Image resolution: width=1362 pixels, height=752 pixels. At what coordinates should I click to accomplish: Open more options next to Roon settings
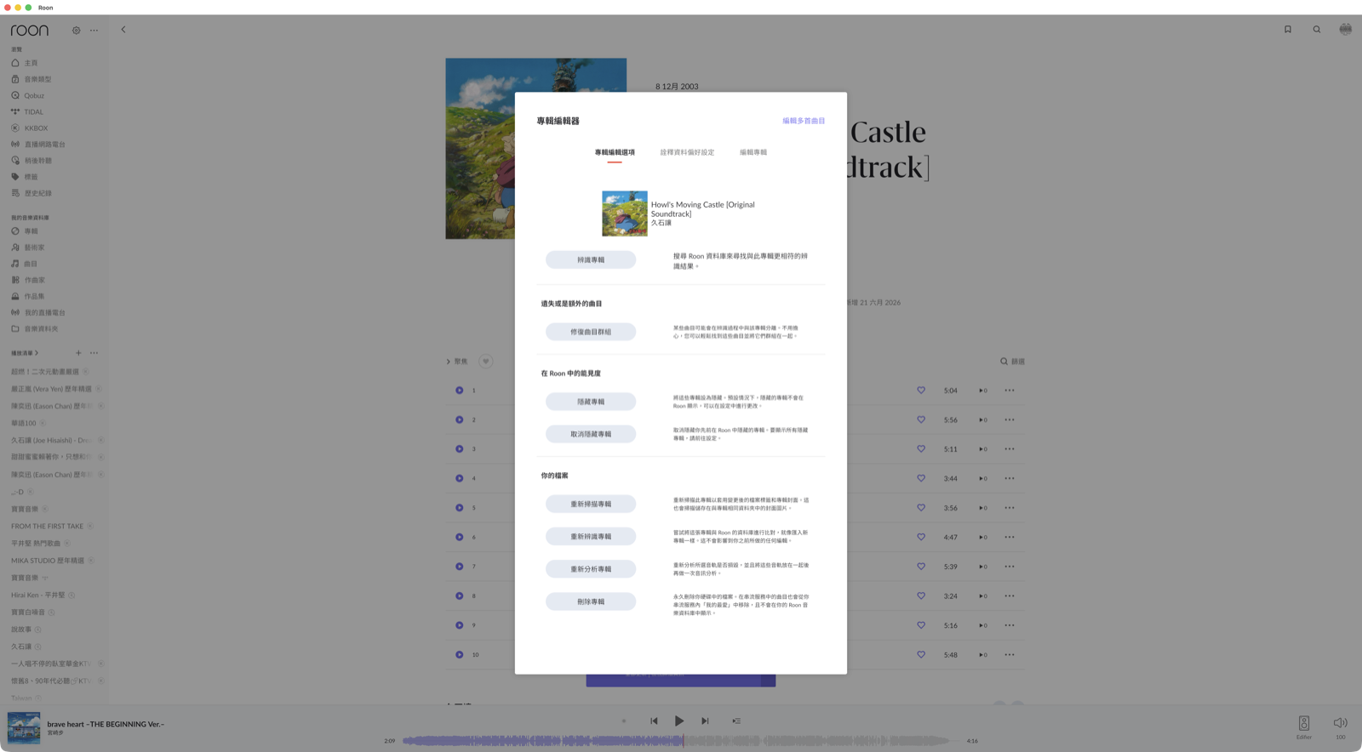tap(94, 31)
